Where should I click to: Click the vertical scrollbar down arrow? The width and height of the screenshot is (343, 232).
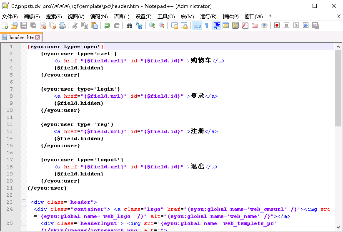338,227
